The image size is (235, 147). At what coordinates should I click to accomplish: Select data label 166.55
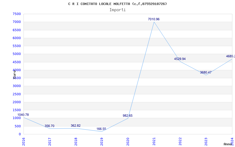(x=101, y=129)
